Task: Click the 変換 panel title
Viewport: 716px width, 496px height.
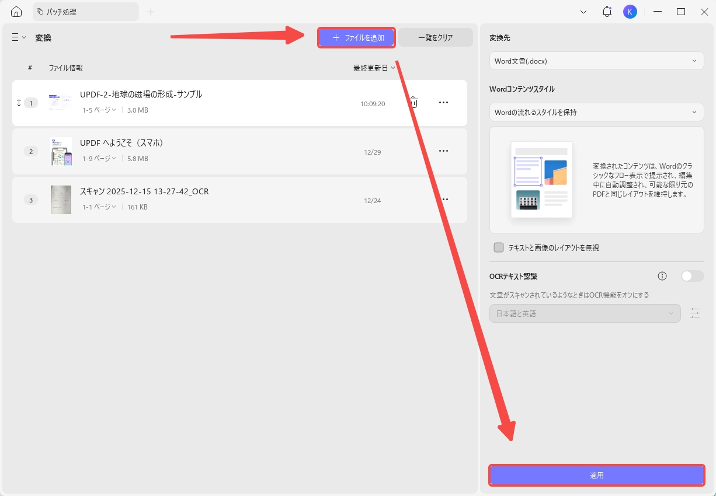Action: 43,37
